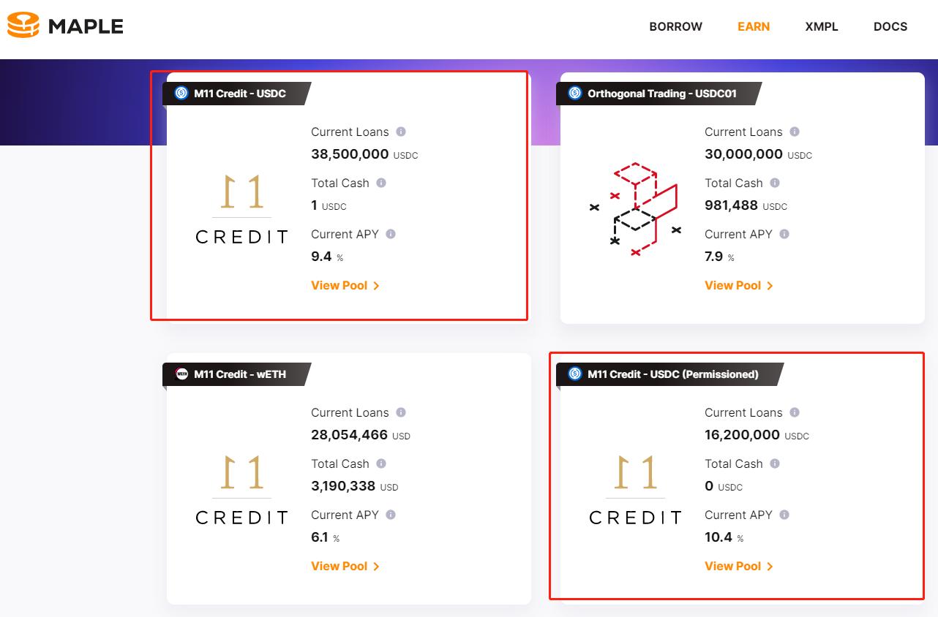Click info icon beside Orthogonal Trading Current APY
Image resolution: width=938 pixels, height=617 pixels.
(x=784, y=234)
